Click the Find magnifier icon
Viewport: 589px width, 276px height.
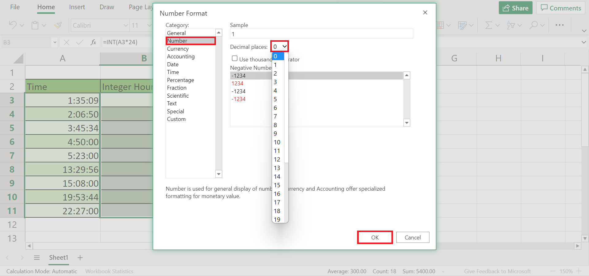[x=534, y=25]
